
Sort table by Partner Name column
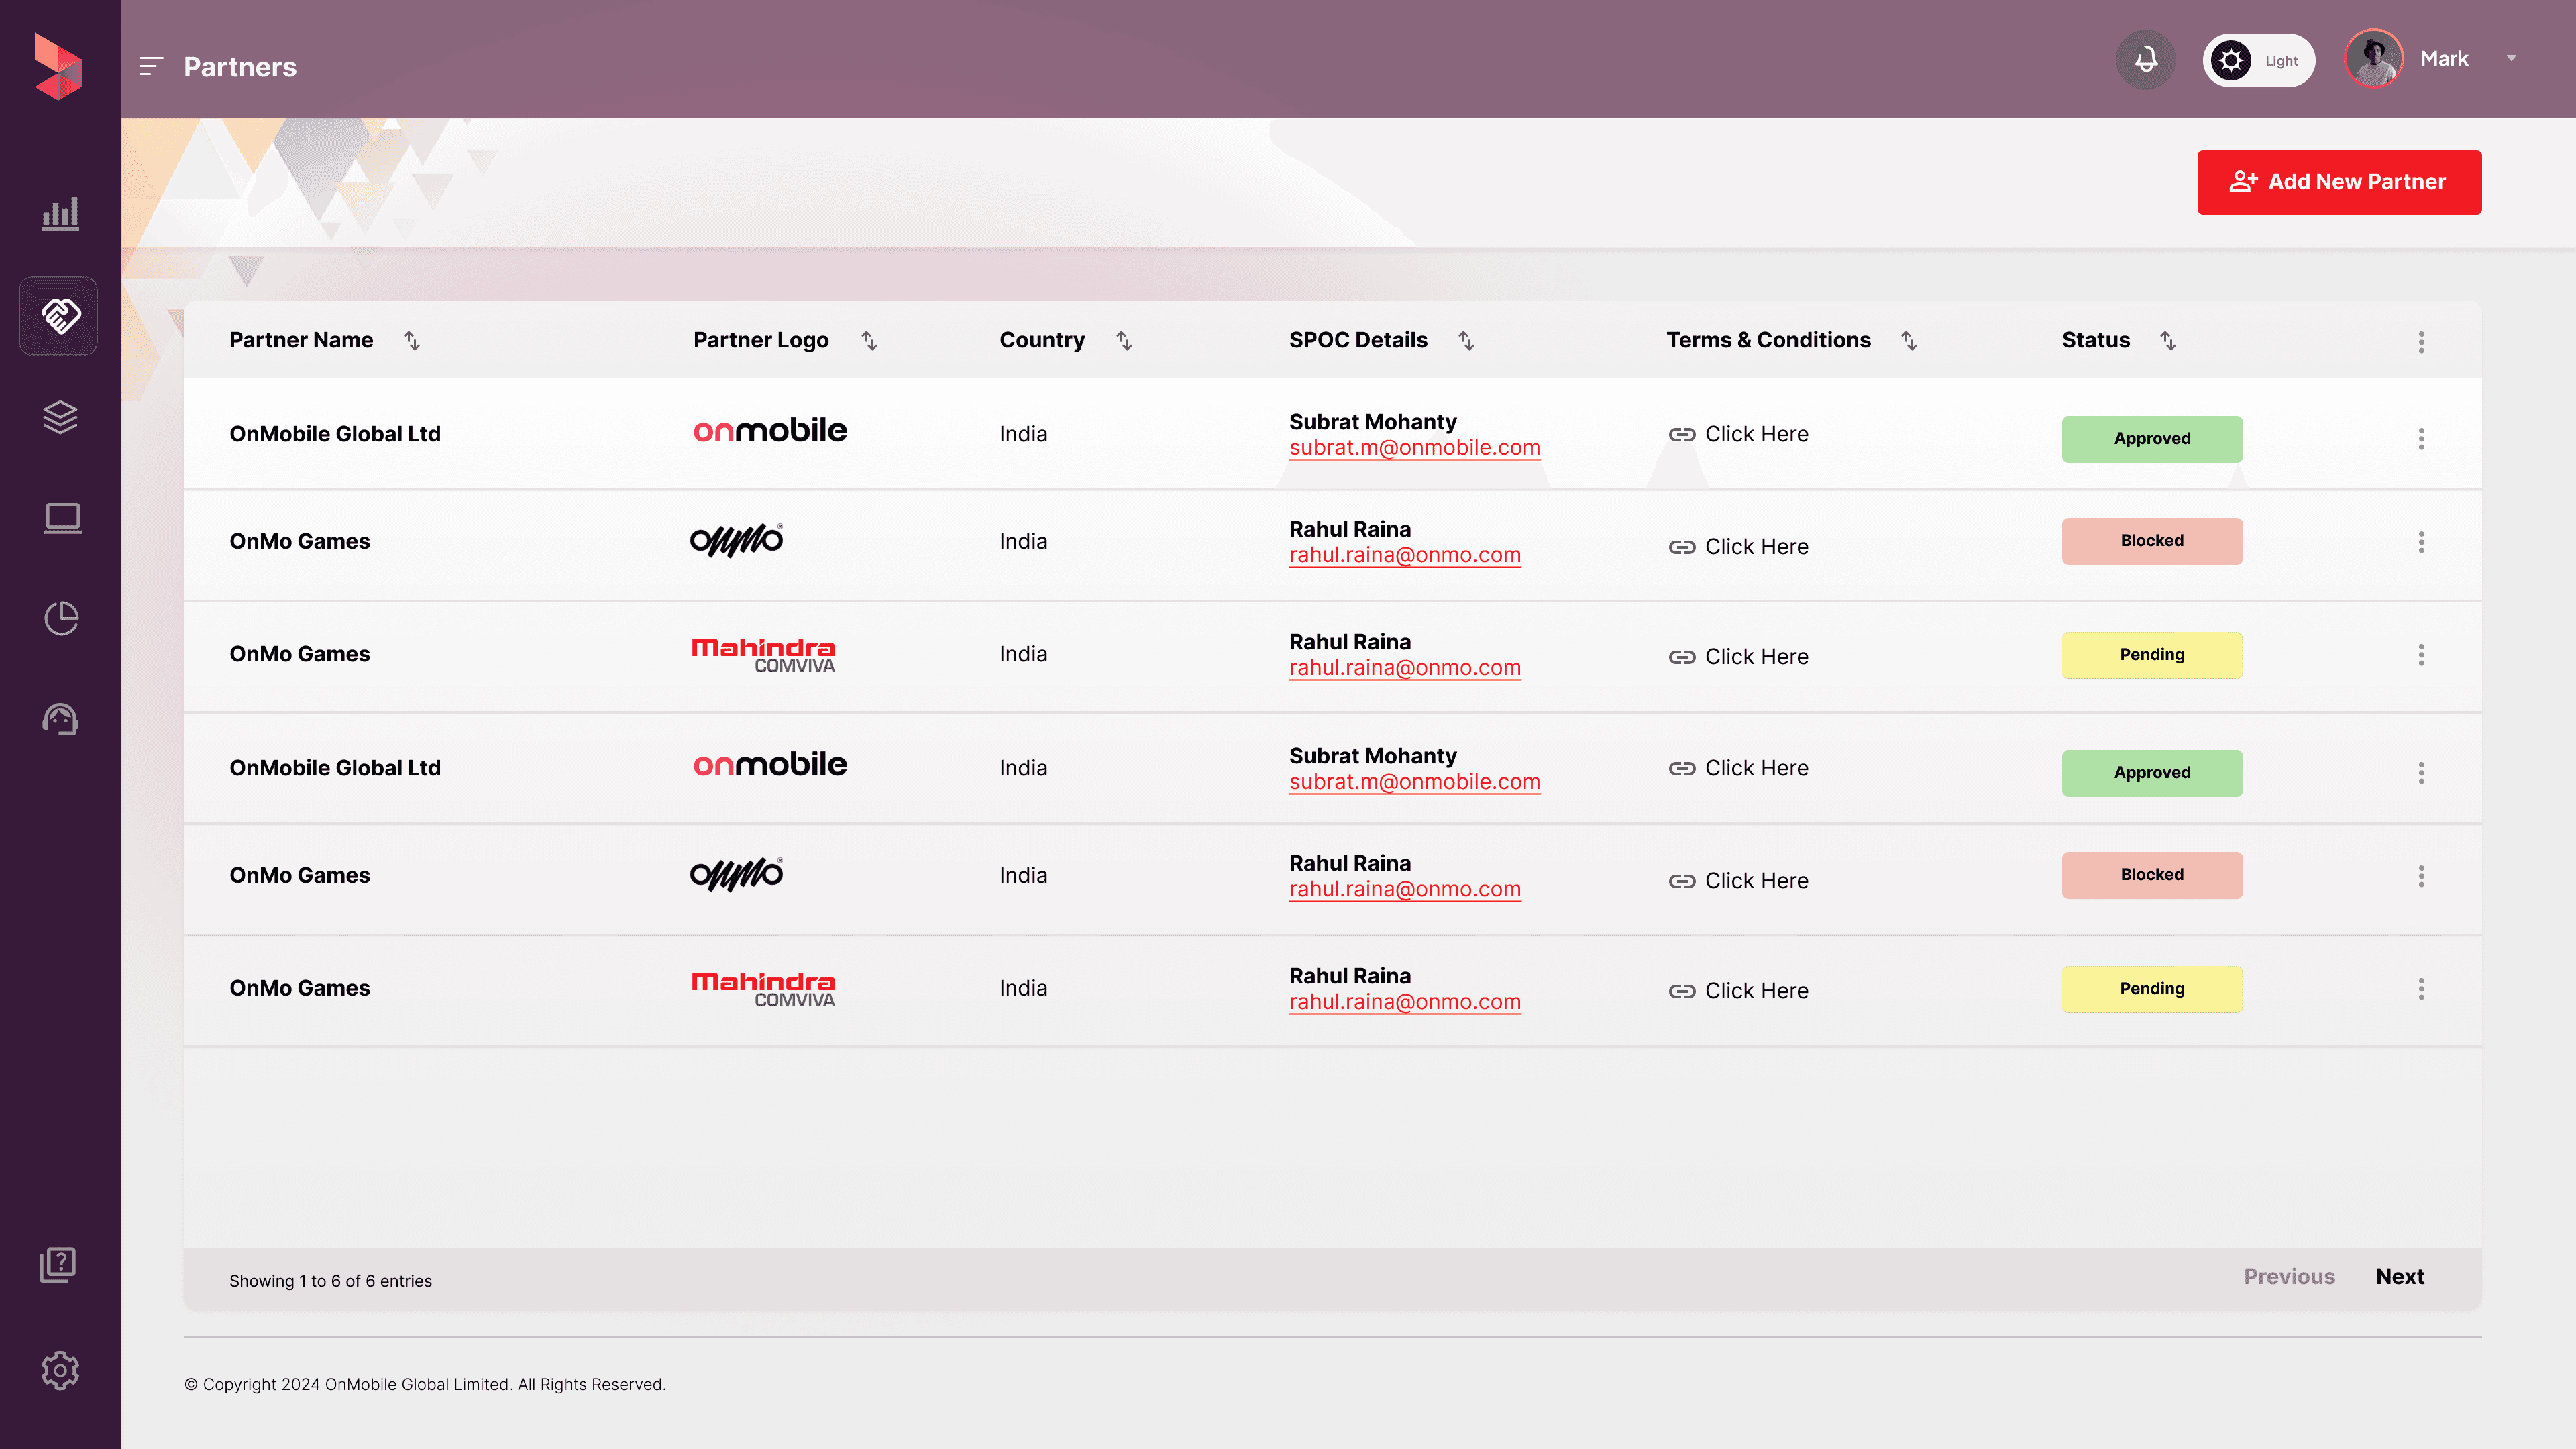(411, 341)
